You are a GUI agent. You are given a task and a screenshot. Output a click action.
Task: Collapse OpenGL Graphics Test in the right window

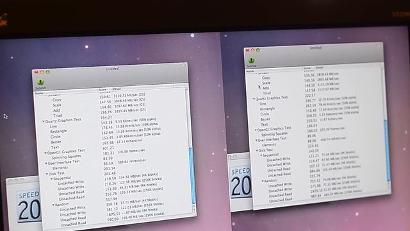tap(256, 130)
